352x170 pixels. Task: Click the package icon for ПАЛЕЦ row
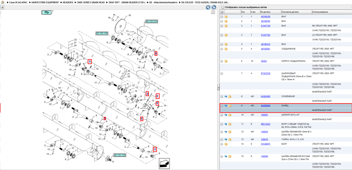pos(230,106)
